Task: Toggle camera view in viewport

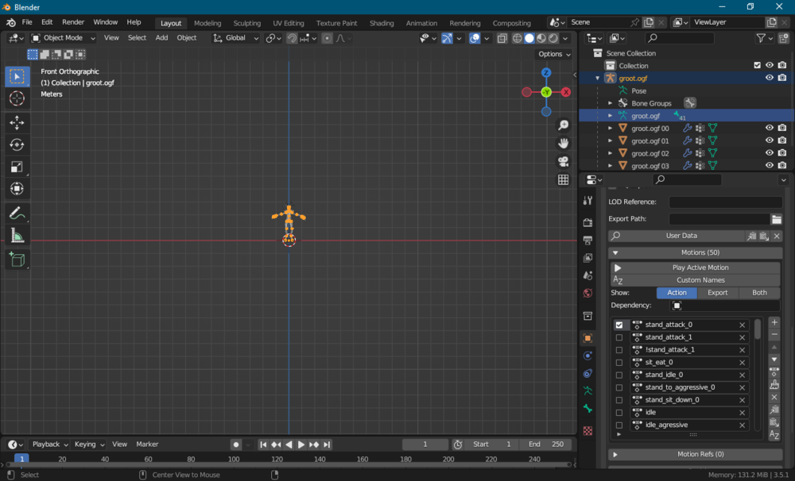Action: pyautogui.click(x=563, y=161)
